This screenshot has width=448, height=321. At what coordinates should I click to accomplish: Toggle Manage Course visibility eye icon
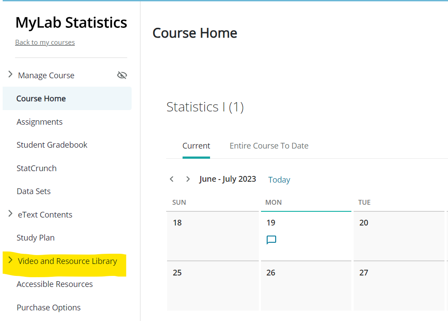click(122, 75)
